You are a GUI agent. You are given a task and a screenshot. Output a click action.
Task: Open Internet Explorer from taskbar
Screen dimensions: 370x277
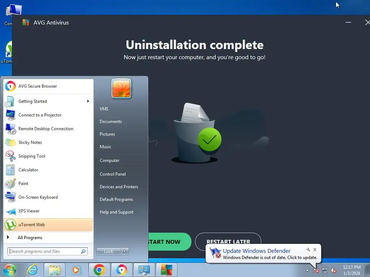[32, 270]
